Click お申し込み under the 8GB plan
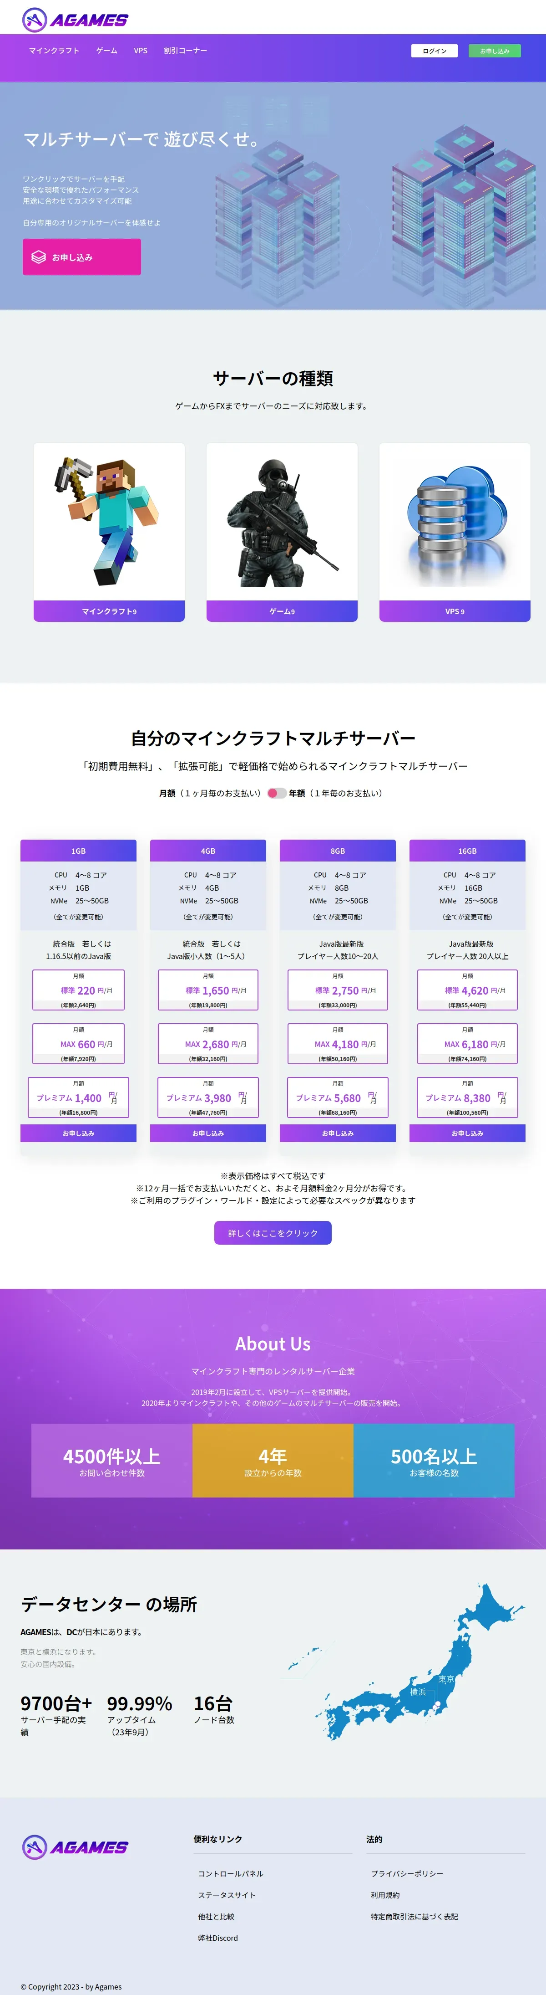The image size is (546, 1995). (338, 1133)
